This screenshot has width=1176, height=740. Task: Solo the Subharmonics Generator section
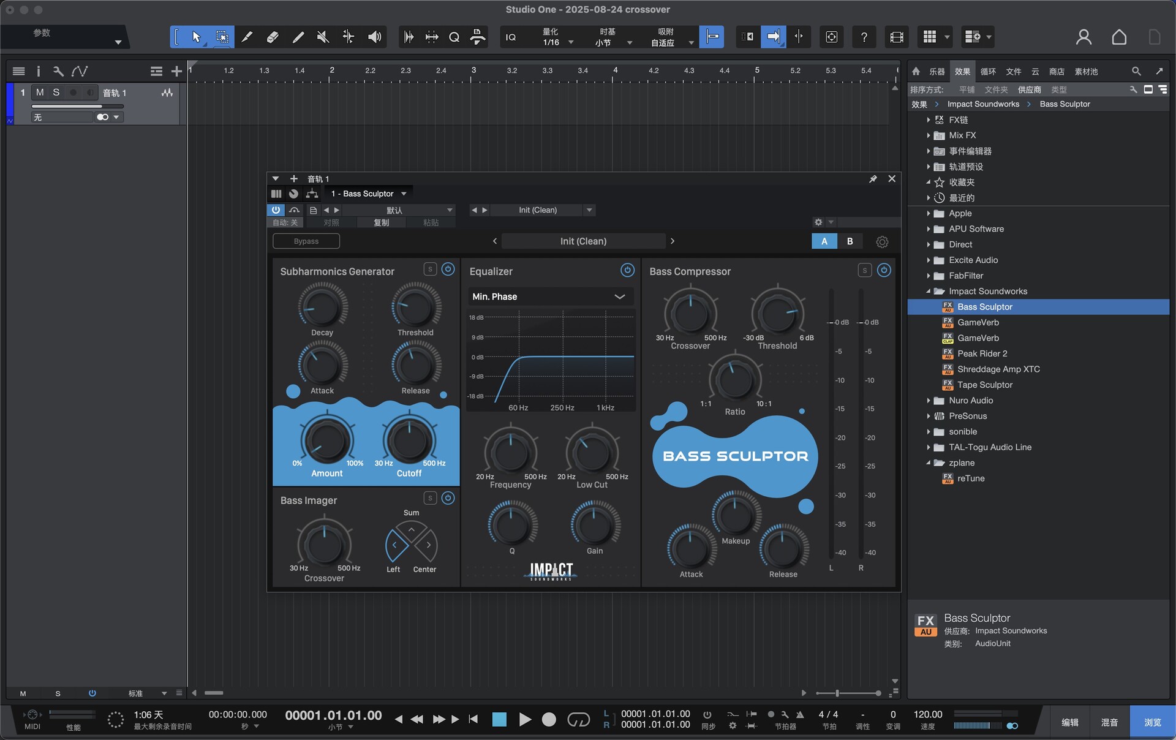coord(430,270)
